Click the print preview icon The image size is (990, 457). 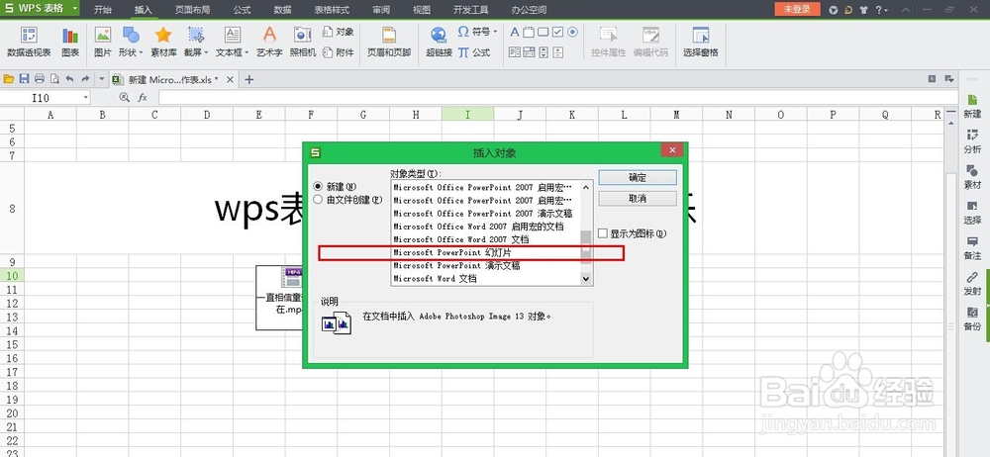(54, 79)
